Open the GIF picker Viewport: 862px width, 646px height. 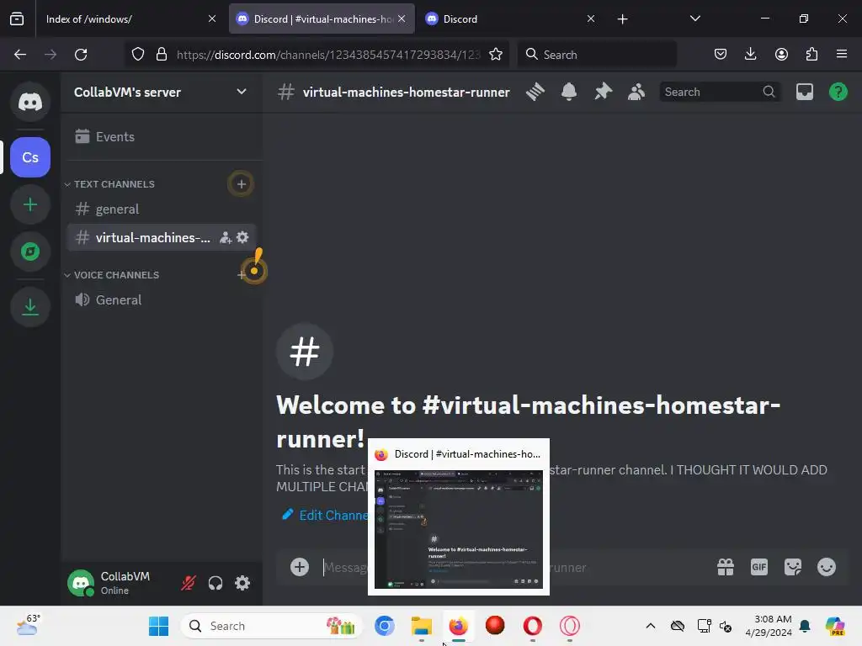coord(759,567)
